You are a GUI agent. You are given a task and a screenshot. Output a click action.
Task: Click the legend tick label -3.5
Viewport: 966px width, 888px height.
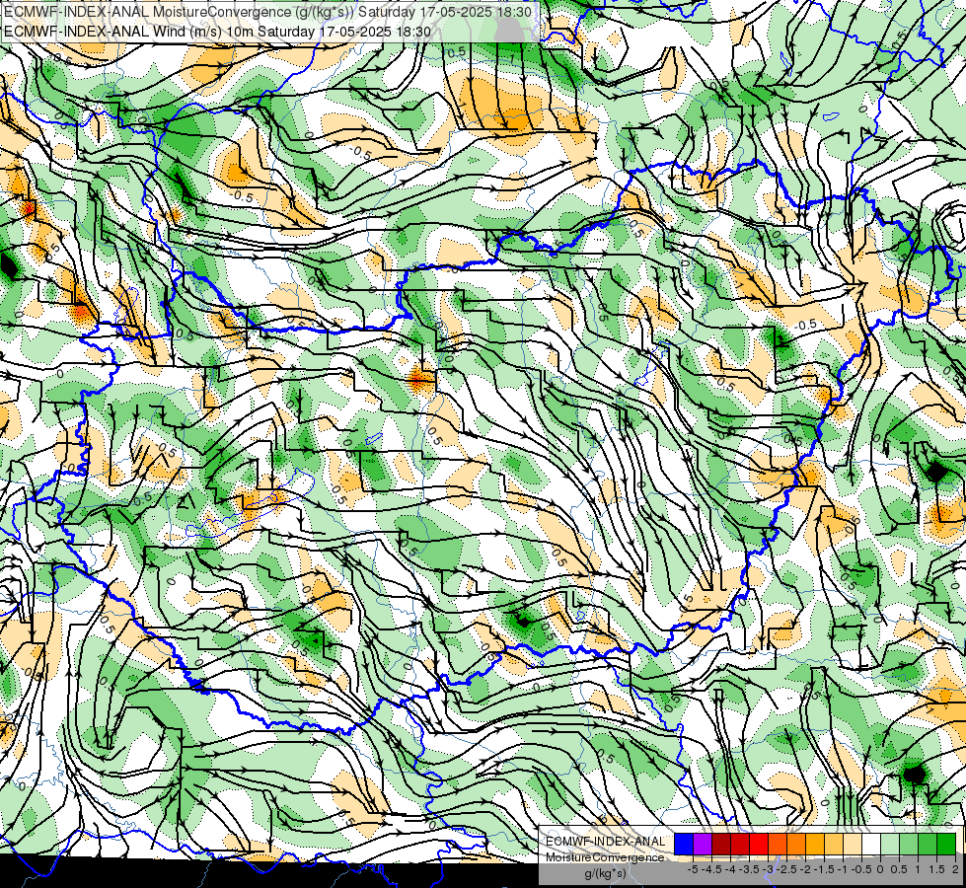749,869
